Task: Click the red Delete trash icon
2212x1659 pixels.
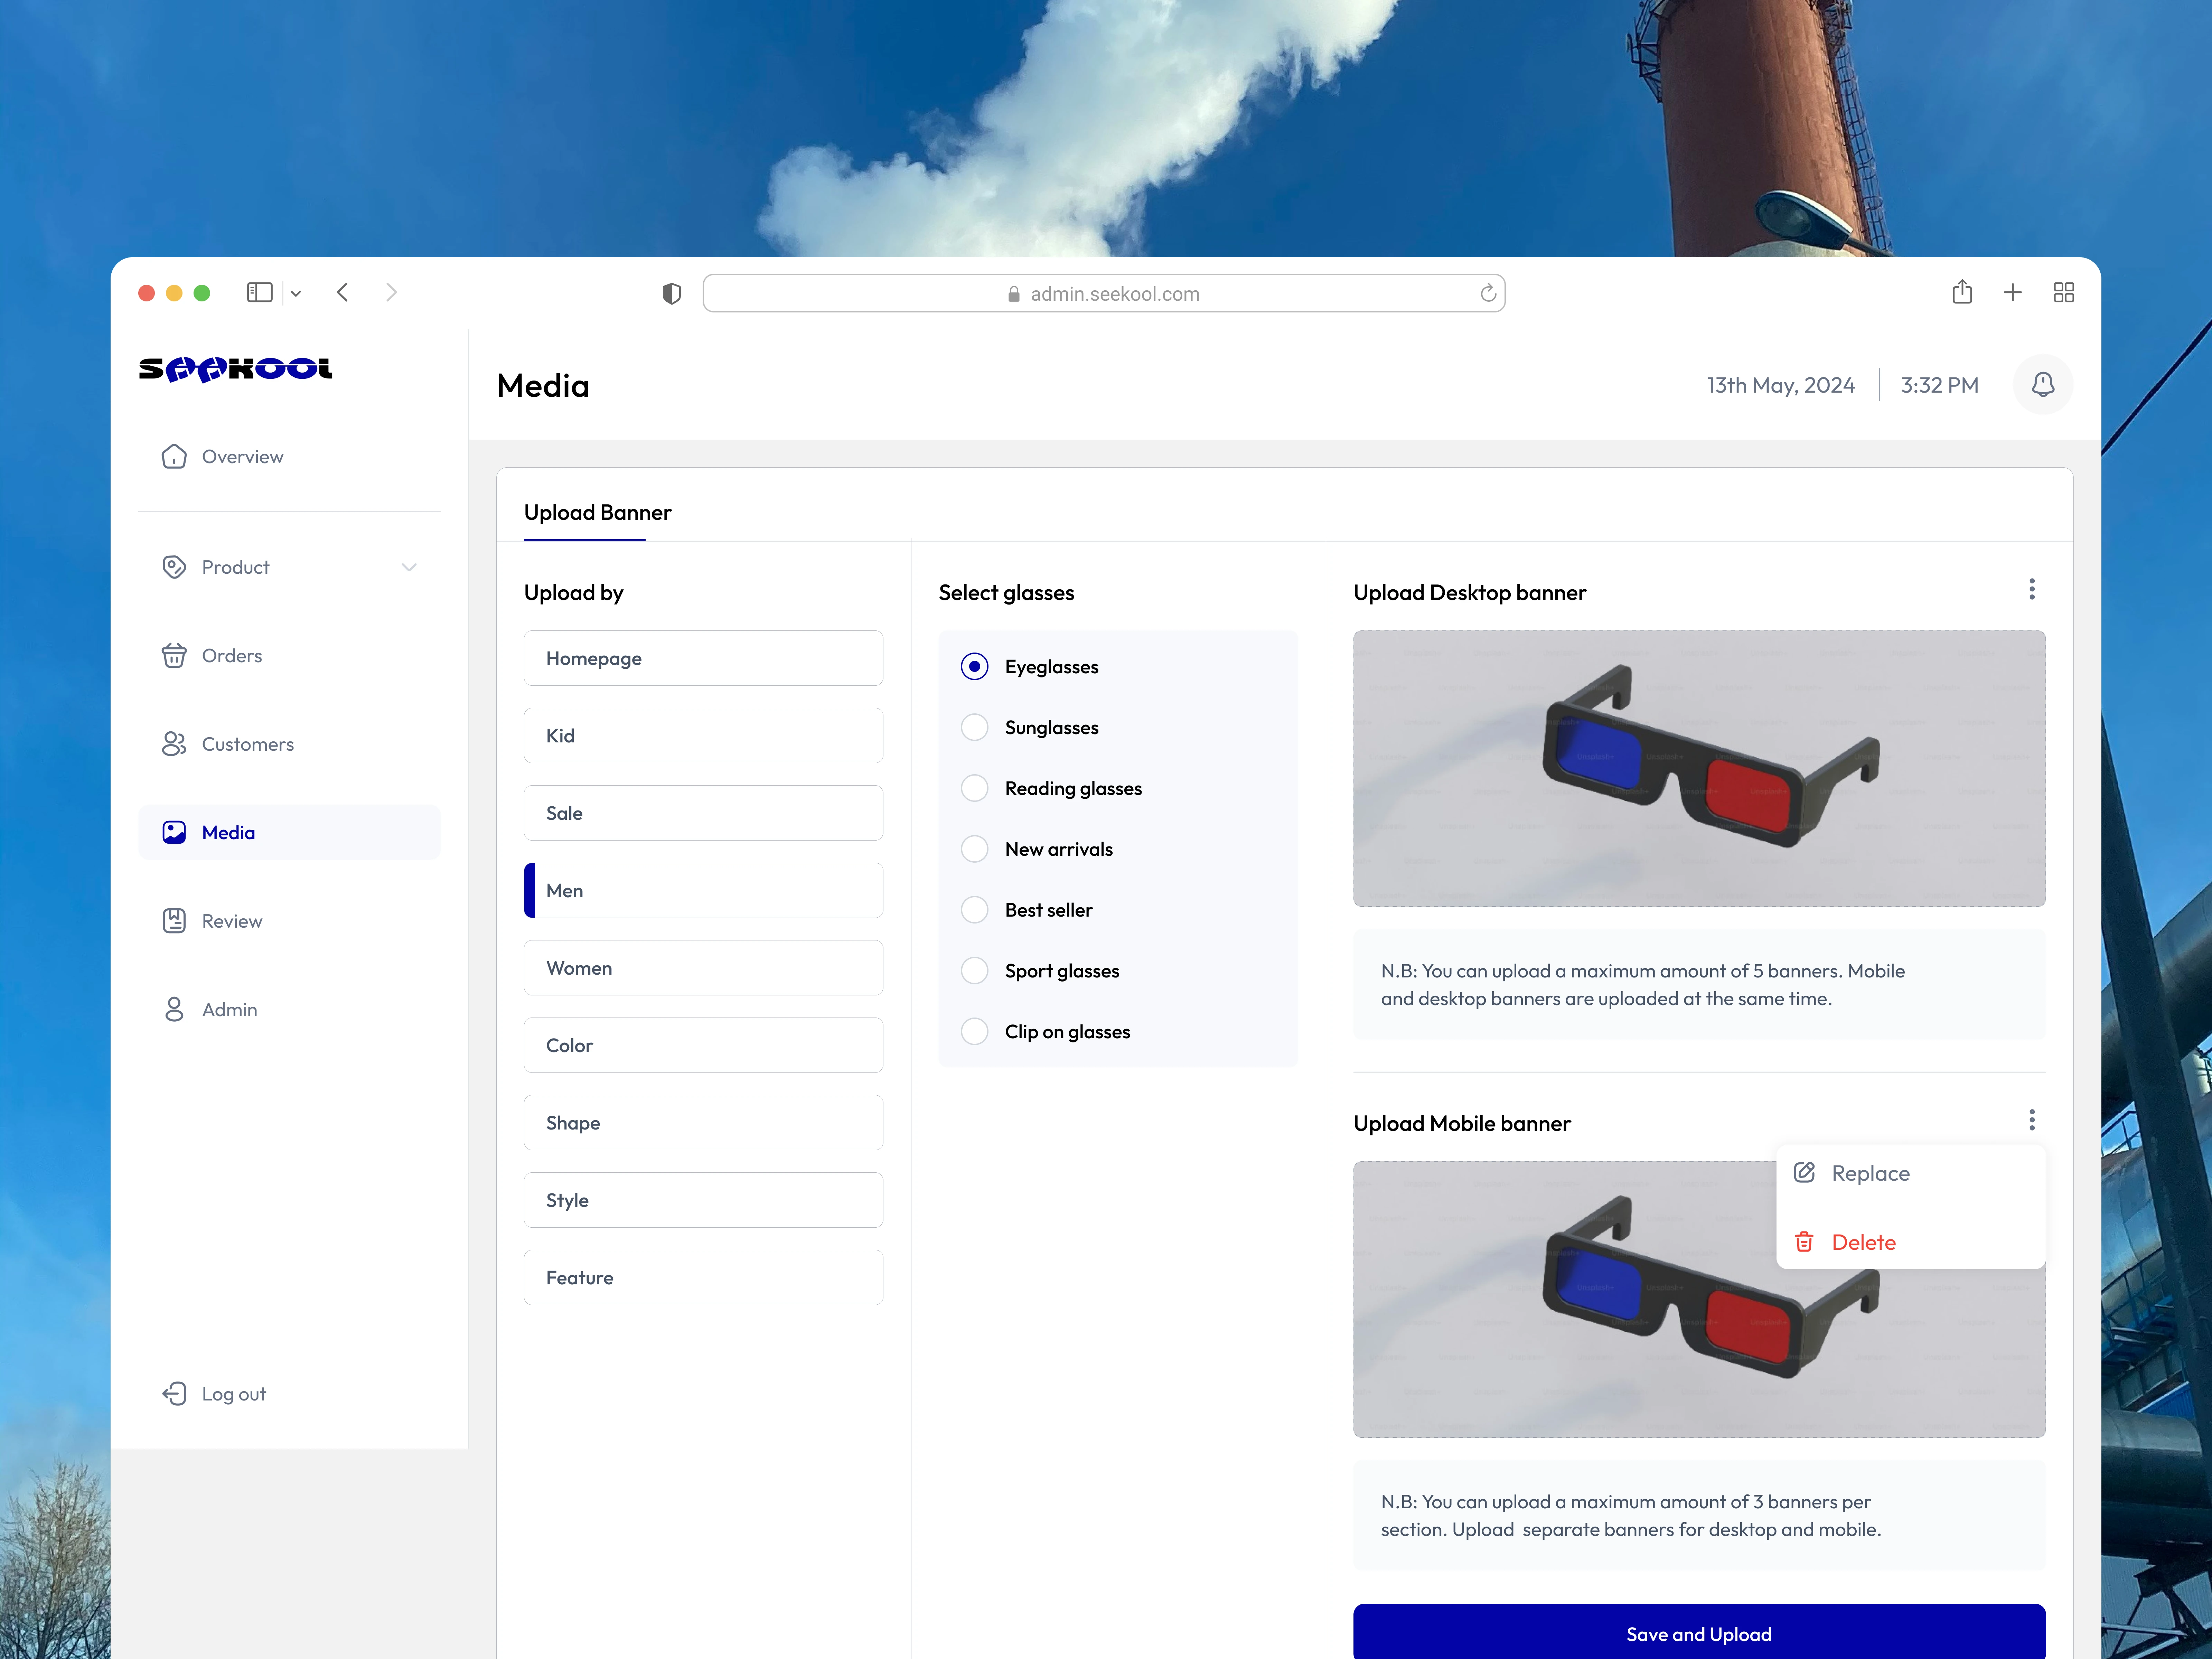Action: [1804, 1242]
